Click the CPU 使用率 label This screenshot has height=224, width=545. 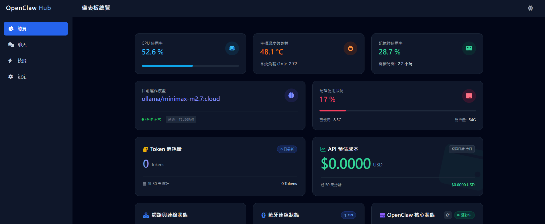[x=152, y=43]
